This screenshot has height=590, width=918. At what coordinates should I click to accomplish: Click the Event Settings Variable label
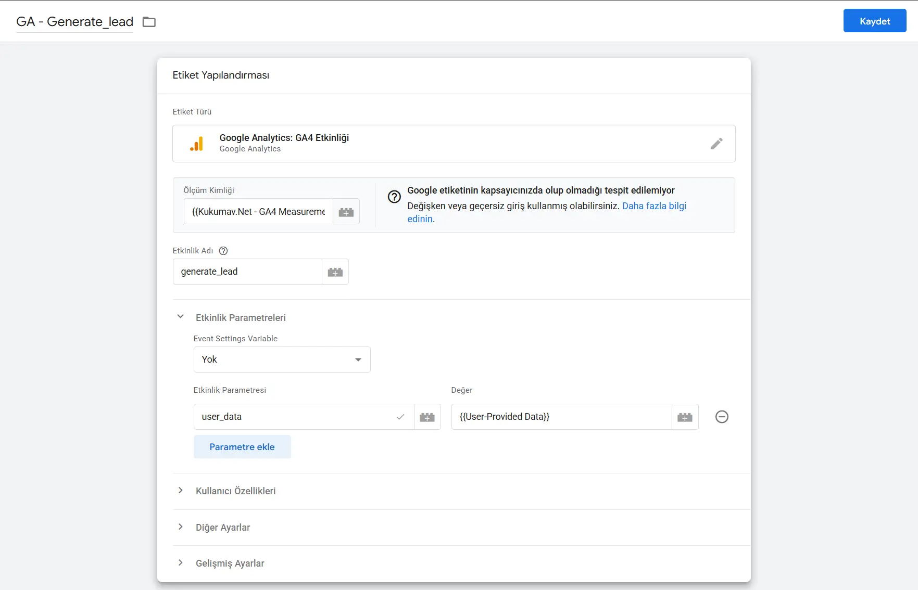(x=235, y=339)
